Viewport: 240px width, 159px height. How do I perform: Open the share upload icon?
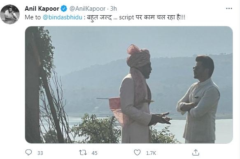196,152
